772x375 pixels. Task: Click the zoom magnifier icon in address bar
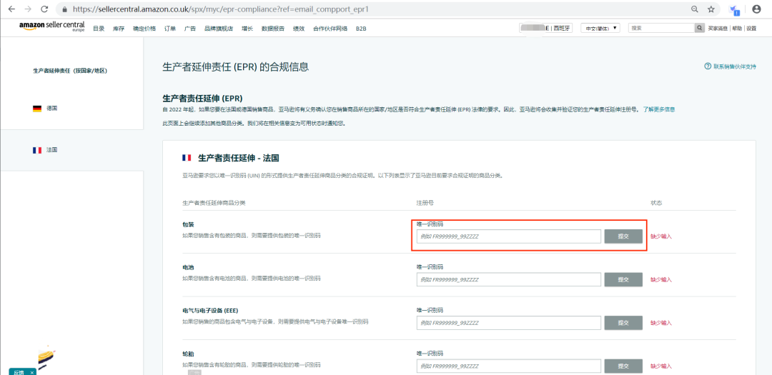click(x=695, y=9)
